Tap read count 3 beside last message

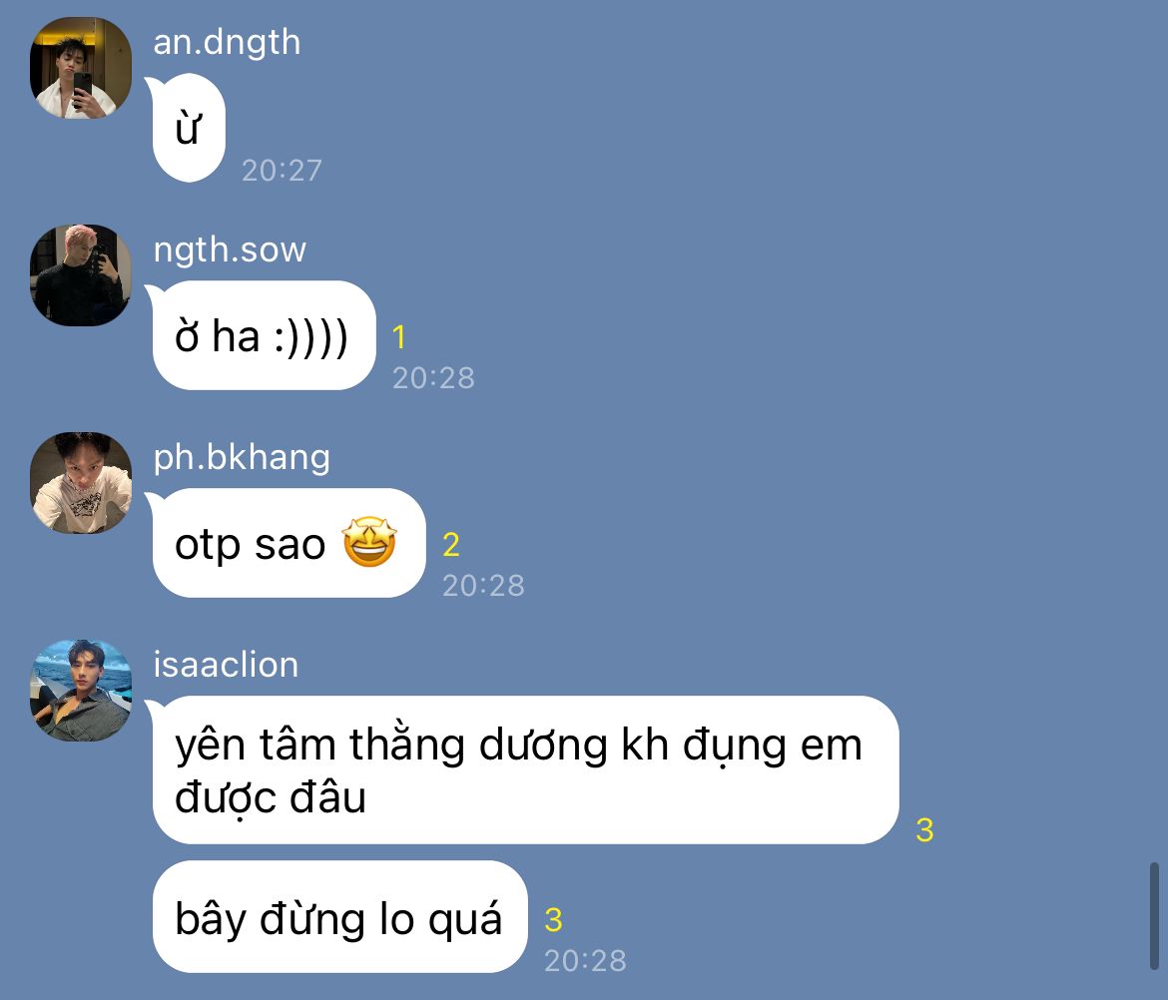coord(553,920)
